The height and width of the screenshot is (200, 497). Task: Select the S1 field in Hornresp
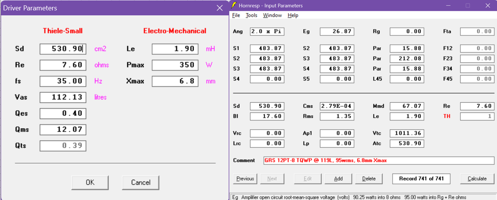pyautogui.click(x=267, y=48)
